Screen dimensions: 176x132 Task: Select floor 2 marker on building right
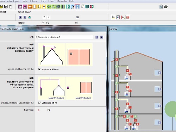(x=159, y=106)
